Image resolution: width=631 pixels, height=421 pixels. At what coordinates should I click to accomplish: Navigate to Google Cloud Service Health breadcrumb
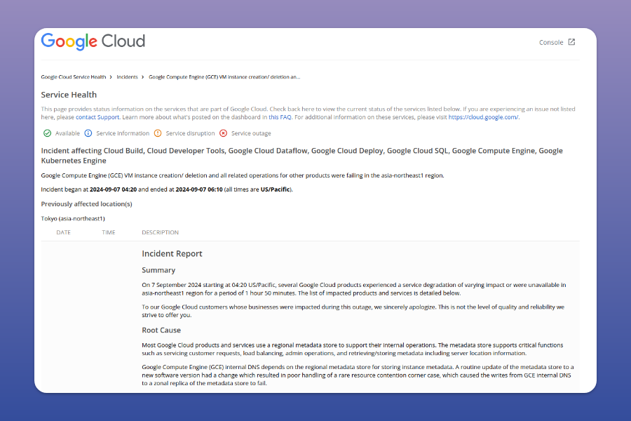(x=74, y=76)
